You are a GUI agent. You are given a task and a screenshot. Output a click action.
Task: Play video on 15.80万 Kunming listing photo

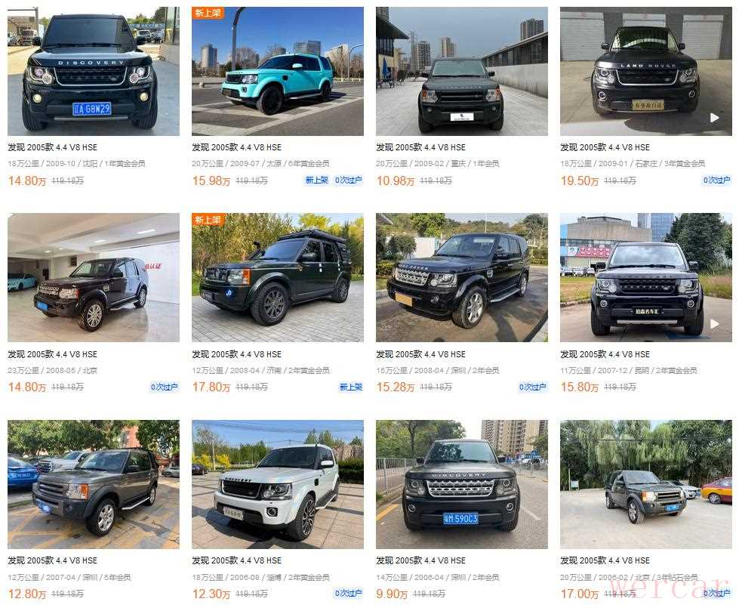715,324
